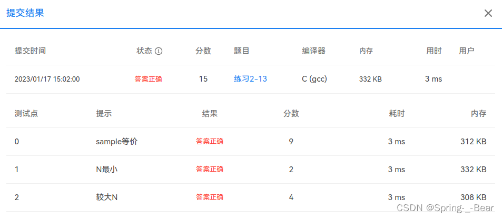Click the 用时 column header
Screen dimensions: 502x218
434,51
